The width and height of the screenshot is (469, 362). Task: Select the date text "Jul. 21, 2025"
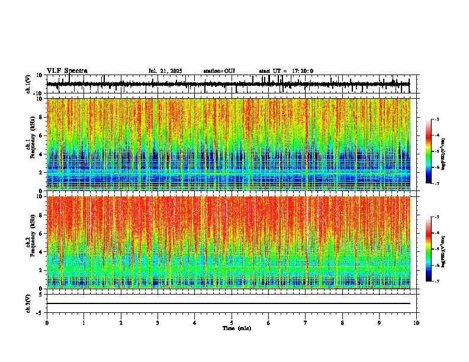[165, 71]
